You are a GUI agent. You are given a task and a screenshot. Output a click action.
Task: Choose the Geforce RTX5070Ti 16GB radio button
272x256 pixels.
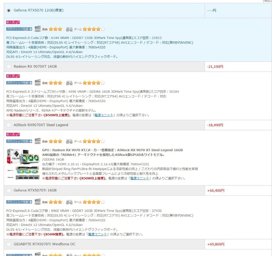(x=9, y=190)
